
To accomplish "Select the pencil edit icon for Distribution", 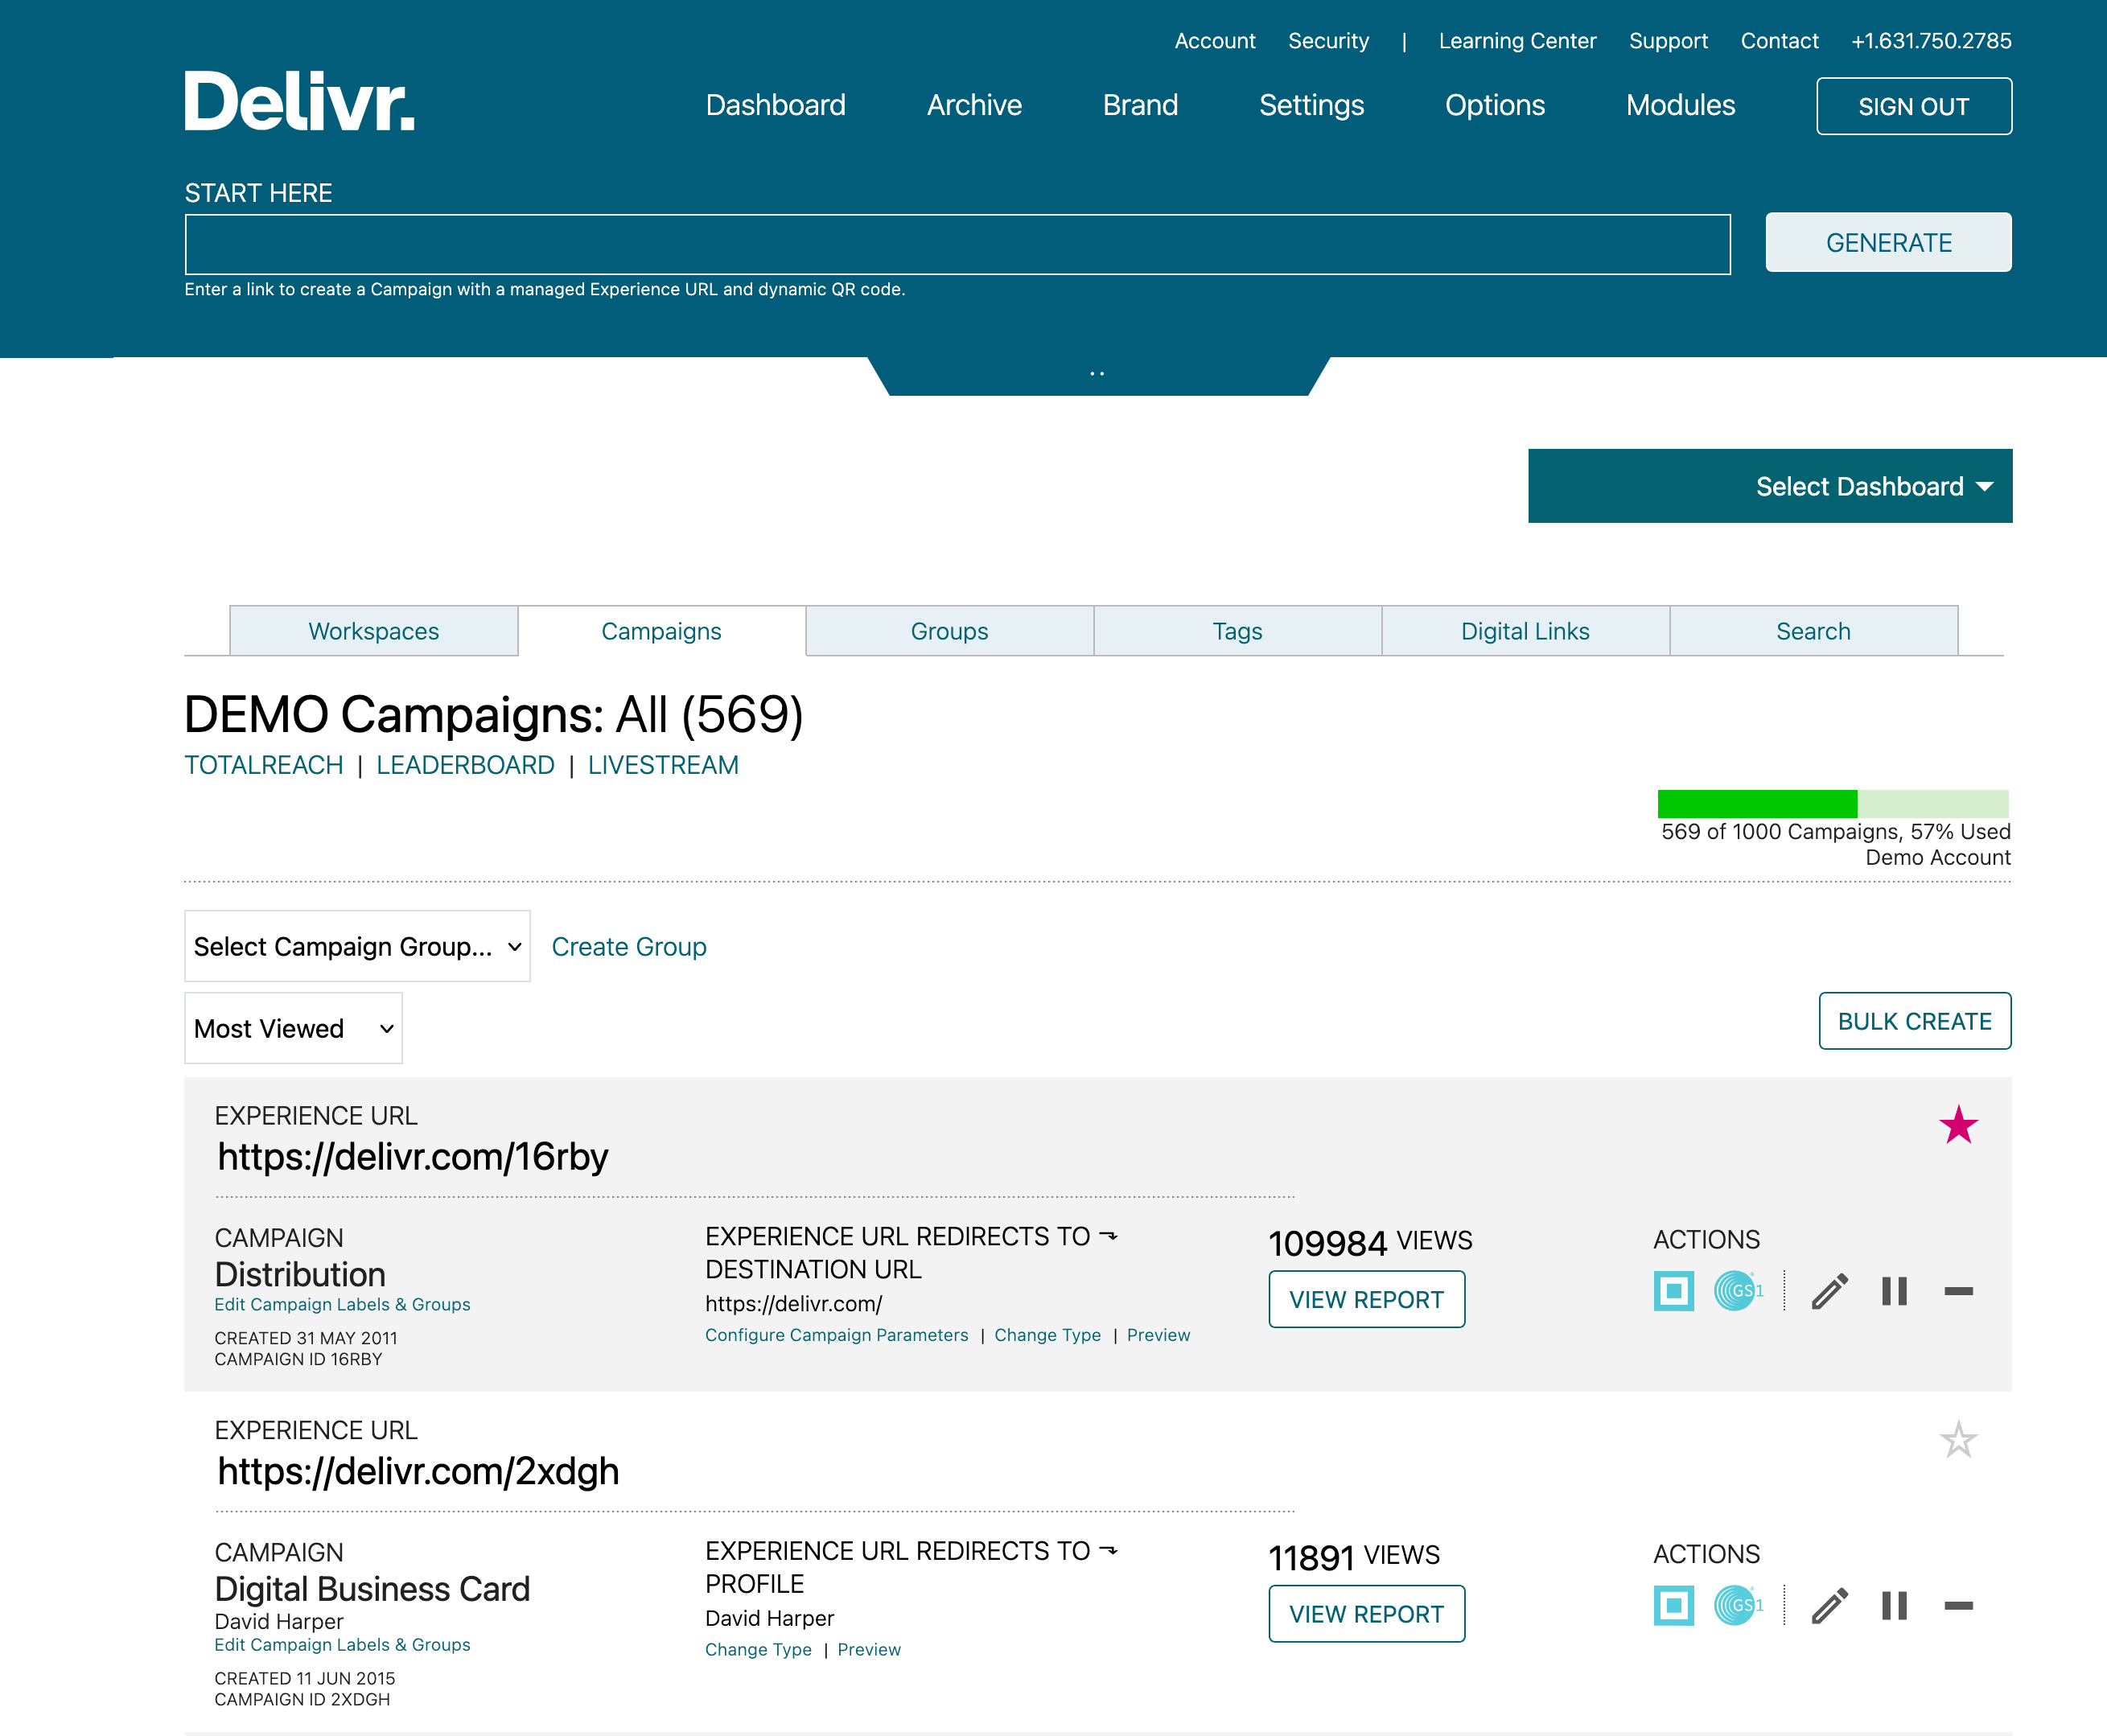I will pyautogui.click(x=1829, y=1291).
